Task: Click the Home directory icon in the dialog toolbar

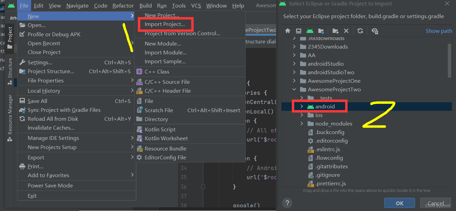Action: click(x=288, y=31)
